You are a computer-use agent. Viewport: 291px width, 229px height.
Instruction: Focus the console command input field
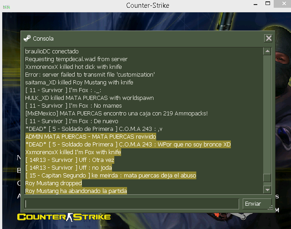132,204
